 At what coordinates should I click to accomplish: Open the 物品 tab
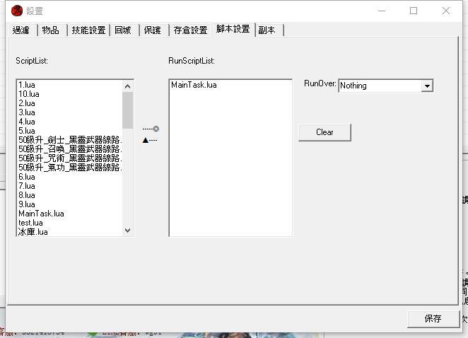pos(50,30)
